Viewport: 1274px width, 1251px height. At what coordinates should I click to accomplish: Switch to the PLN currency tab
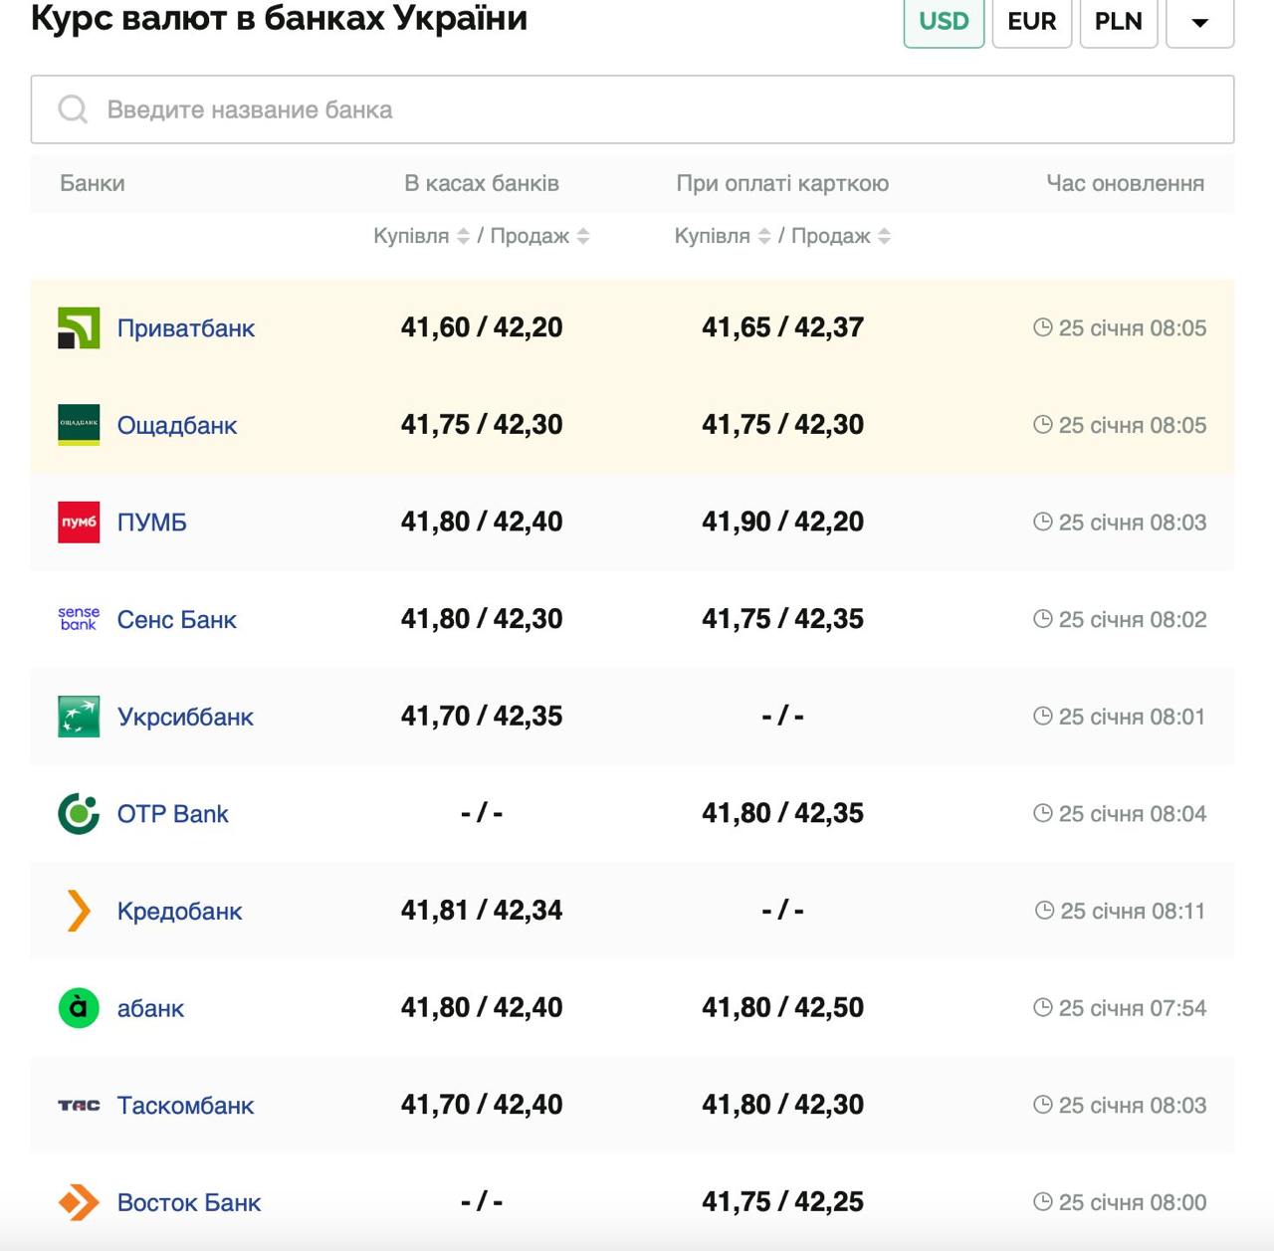coord(1118,22)
